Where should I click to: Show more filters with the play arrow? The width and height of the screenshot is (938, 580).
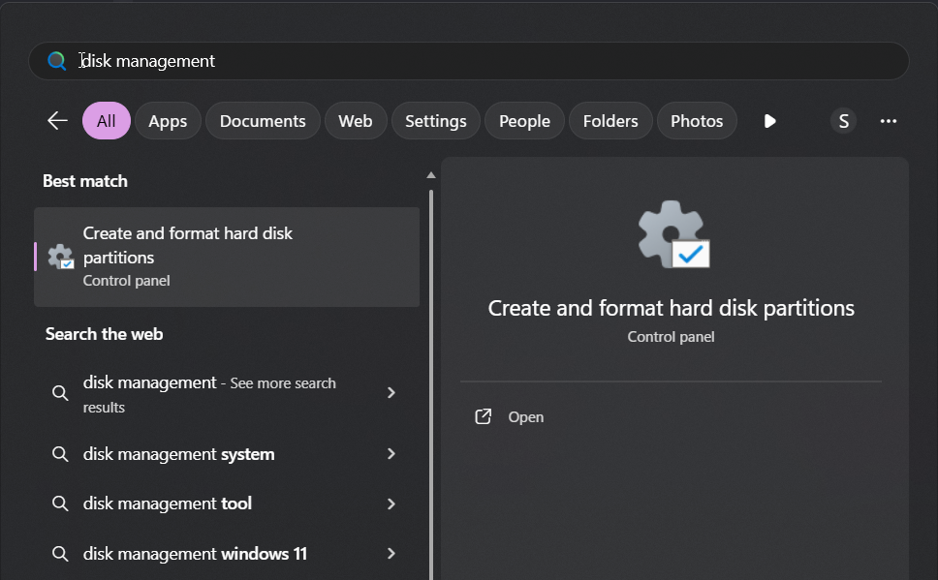click(x=770, y=121)
